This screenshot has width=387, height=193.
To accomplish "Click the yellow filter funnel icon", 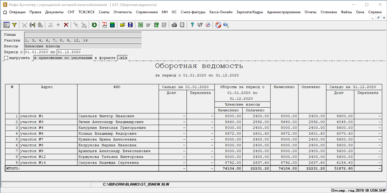I will pos(14,25).
